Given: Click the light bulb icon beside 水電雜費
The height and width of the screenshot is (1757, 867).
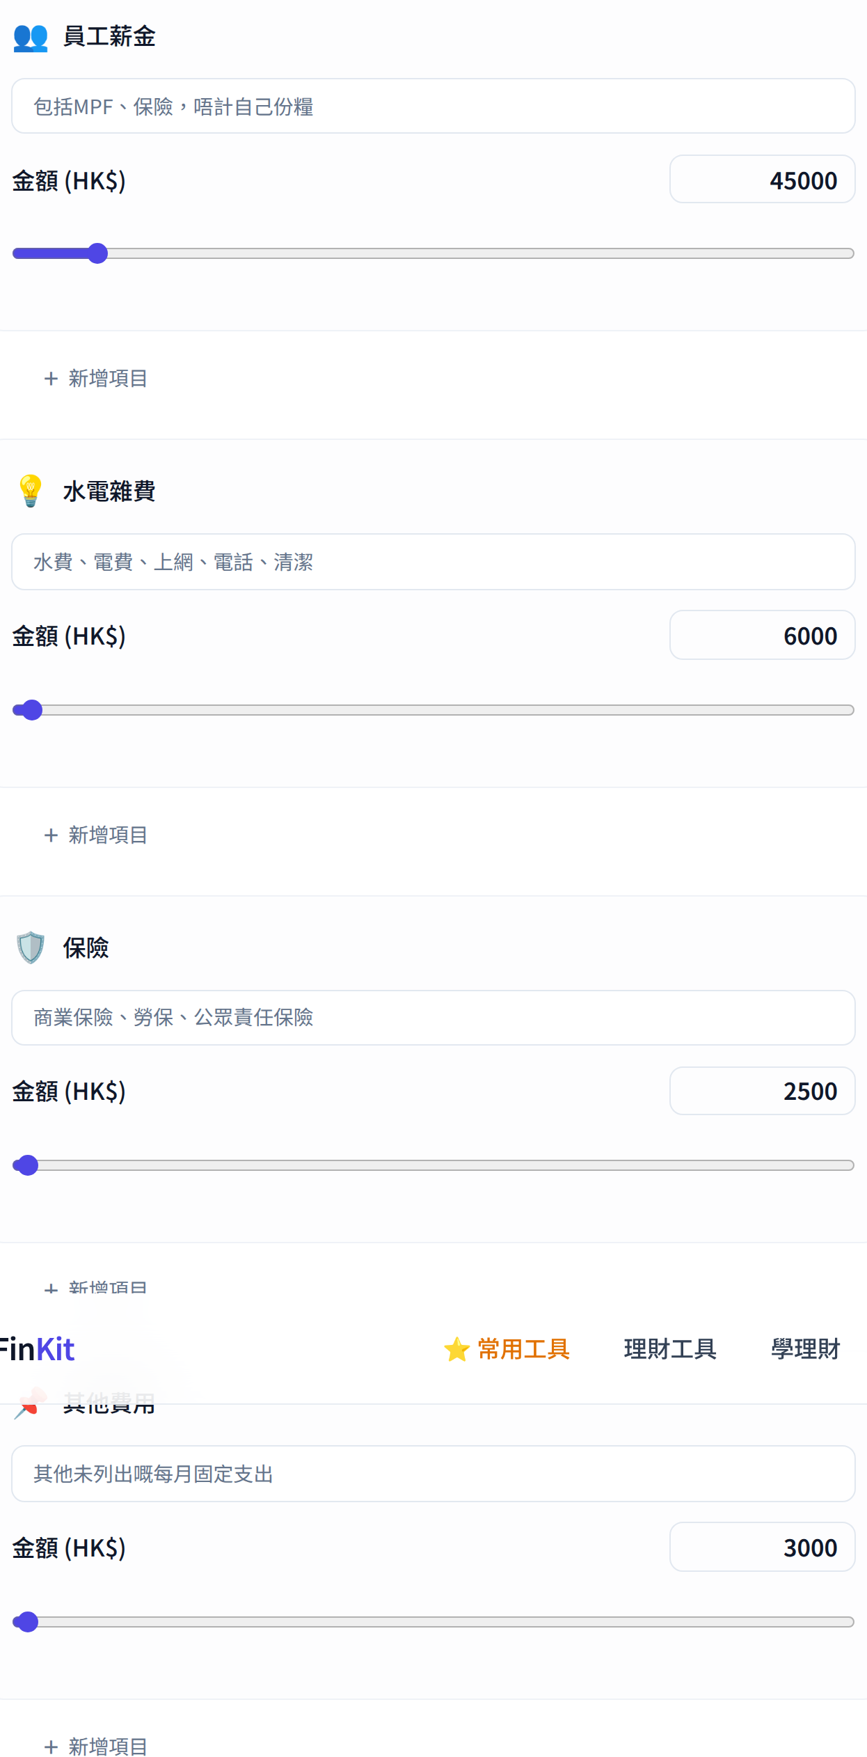Looking at the screenshot, I should pyautogui.click(x=31, y=491).
